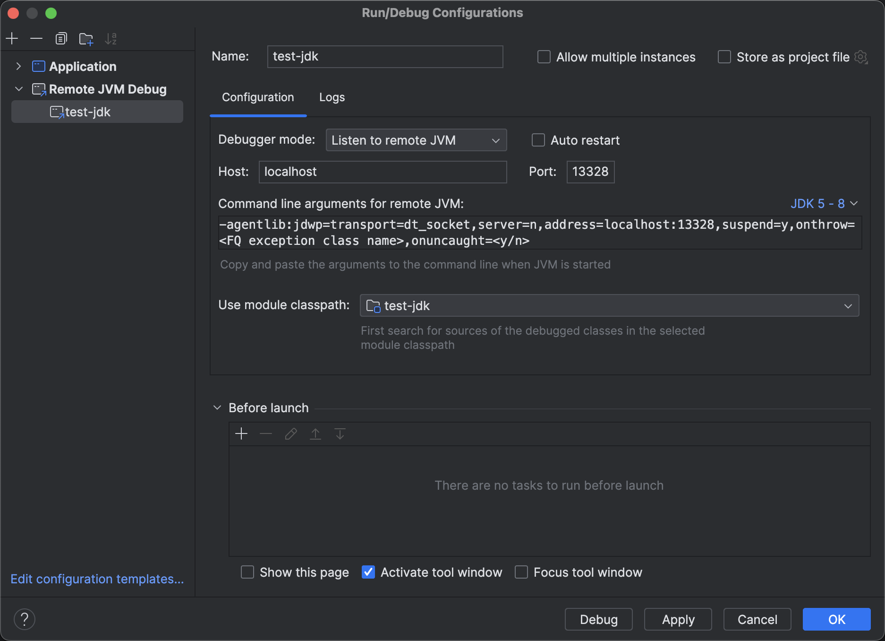Click the Remove Configuration minus icon
This screenshot has width=885, height=641.
(x=36, y=39)
